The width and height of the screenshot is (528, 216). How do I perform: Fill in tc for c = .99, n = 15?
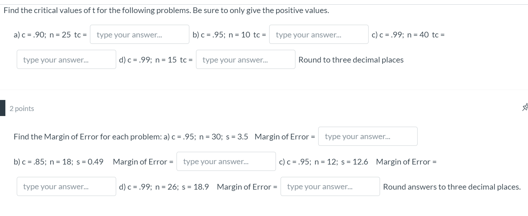point(245,60)
